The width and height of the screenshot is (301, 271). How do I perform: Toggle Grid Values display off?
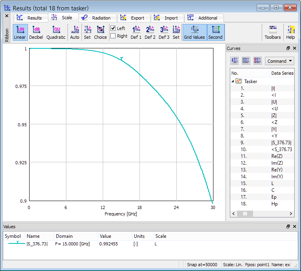194,32
